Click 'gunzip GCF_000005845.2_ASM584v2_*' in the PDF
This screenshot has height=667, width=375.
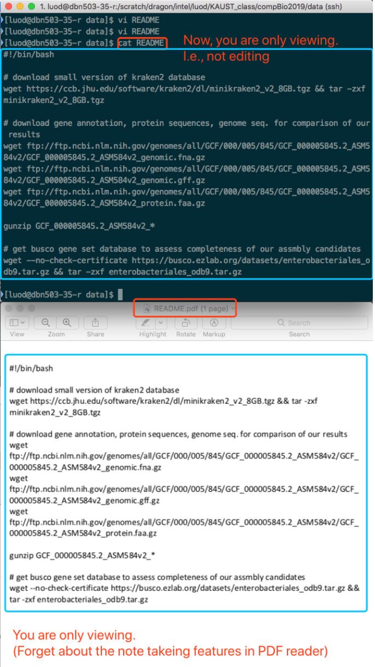coord(82,555)
